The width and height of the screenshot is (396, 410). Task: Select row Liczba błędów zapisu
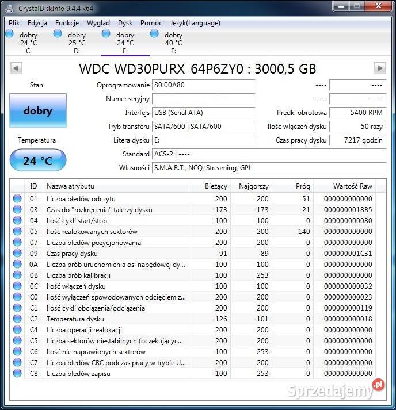coord(193,374)
